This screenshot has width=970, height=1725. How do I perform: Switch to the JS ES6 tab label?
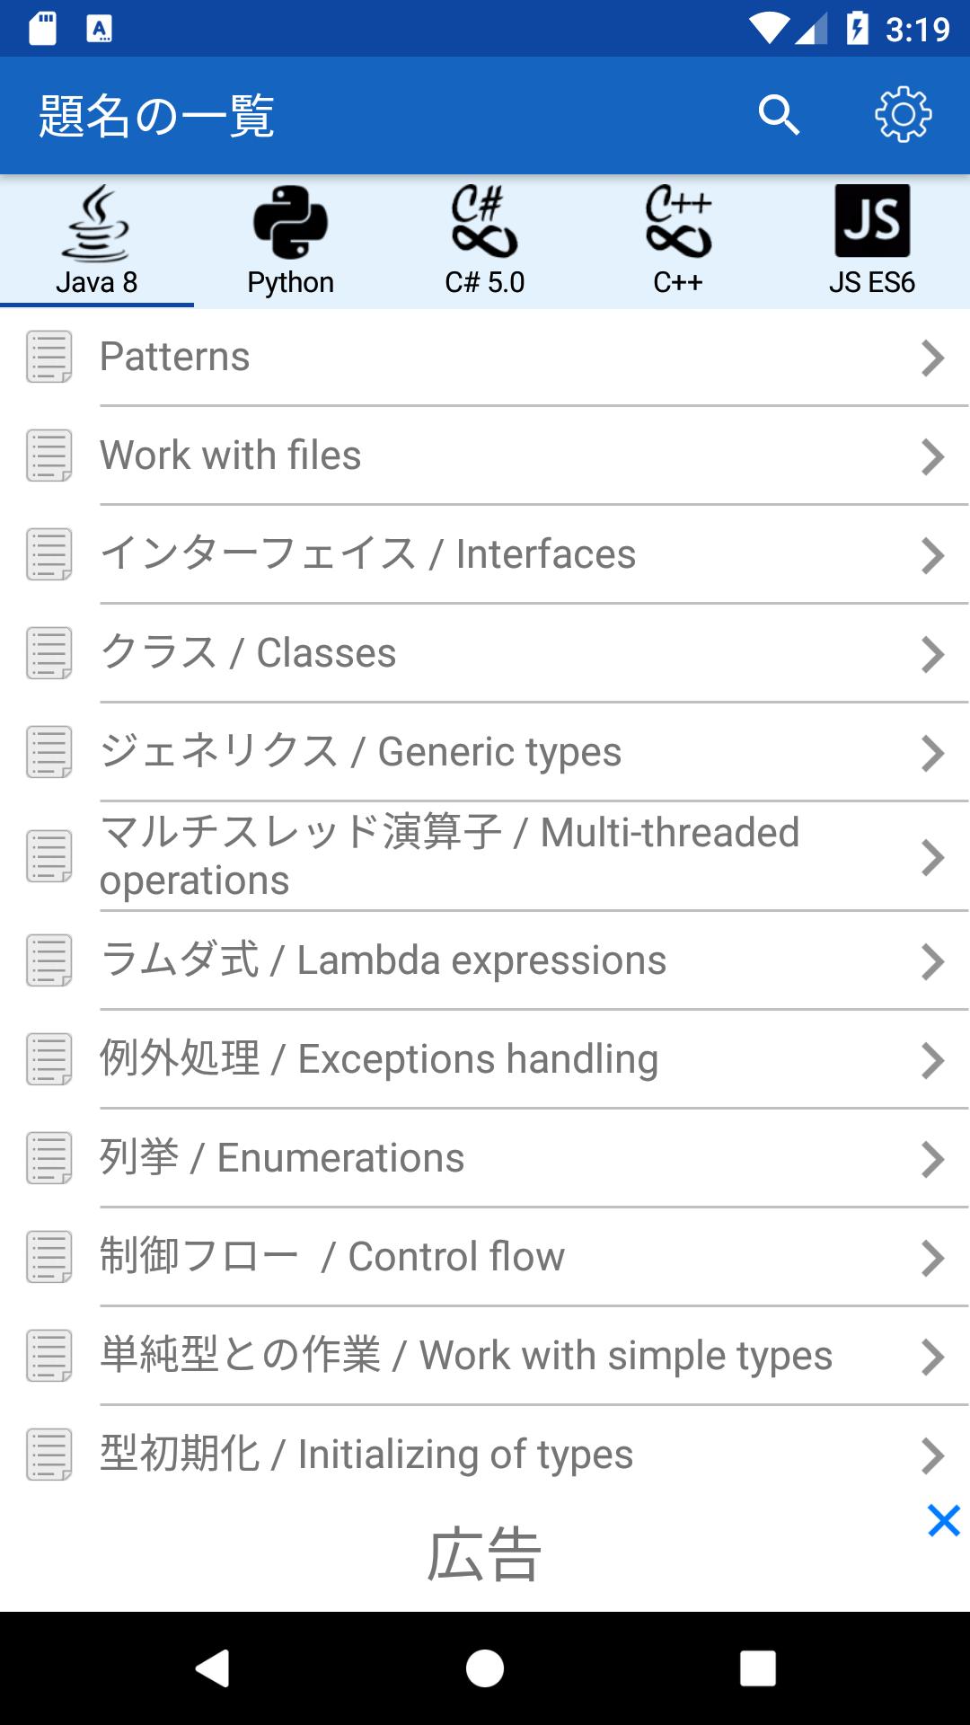(x=872, y=282)
